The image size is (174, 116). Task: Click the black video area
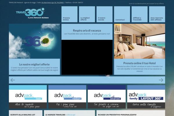click(87, 57)
